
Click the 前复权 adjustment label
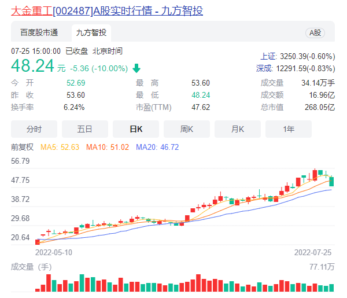[x=23, y=148]
